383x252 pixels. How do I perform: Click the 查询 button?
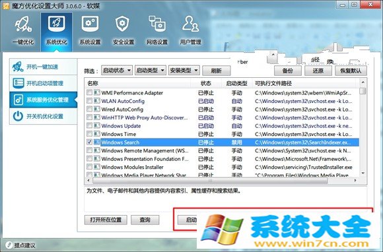pyautogui.click(x=145, y=220)
